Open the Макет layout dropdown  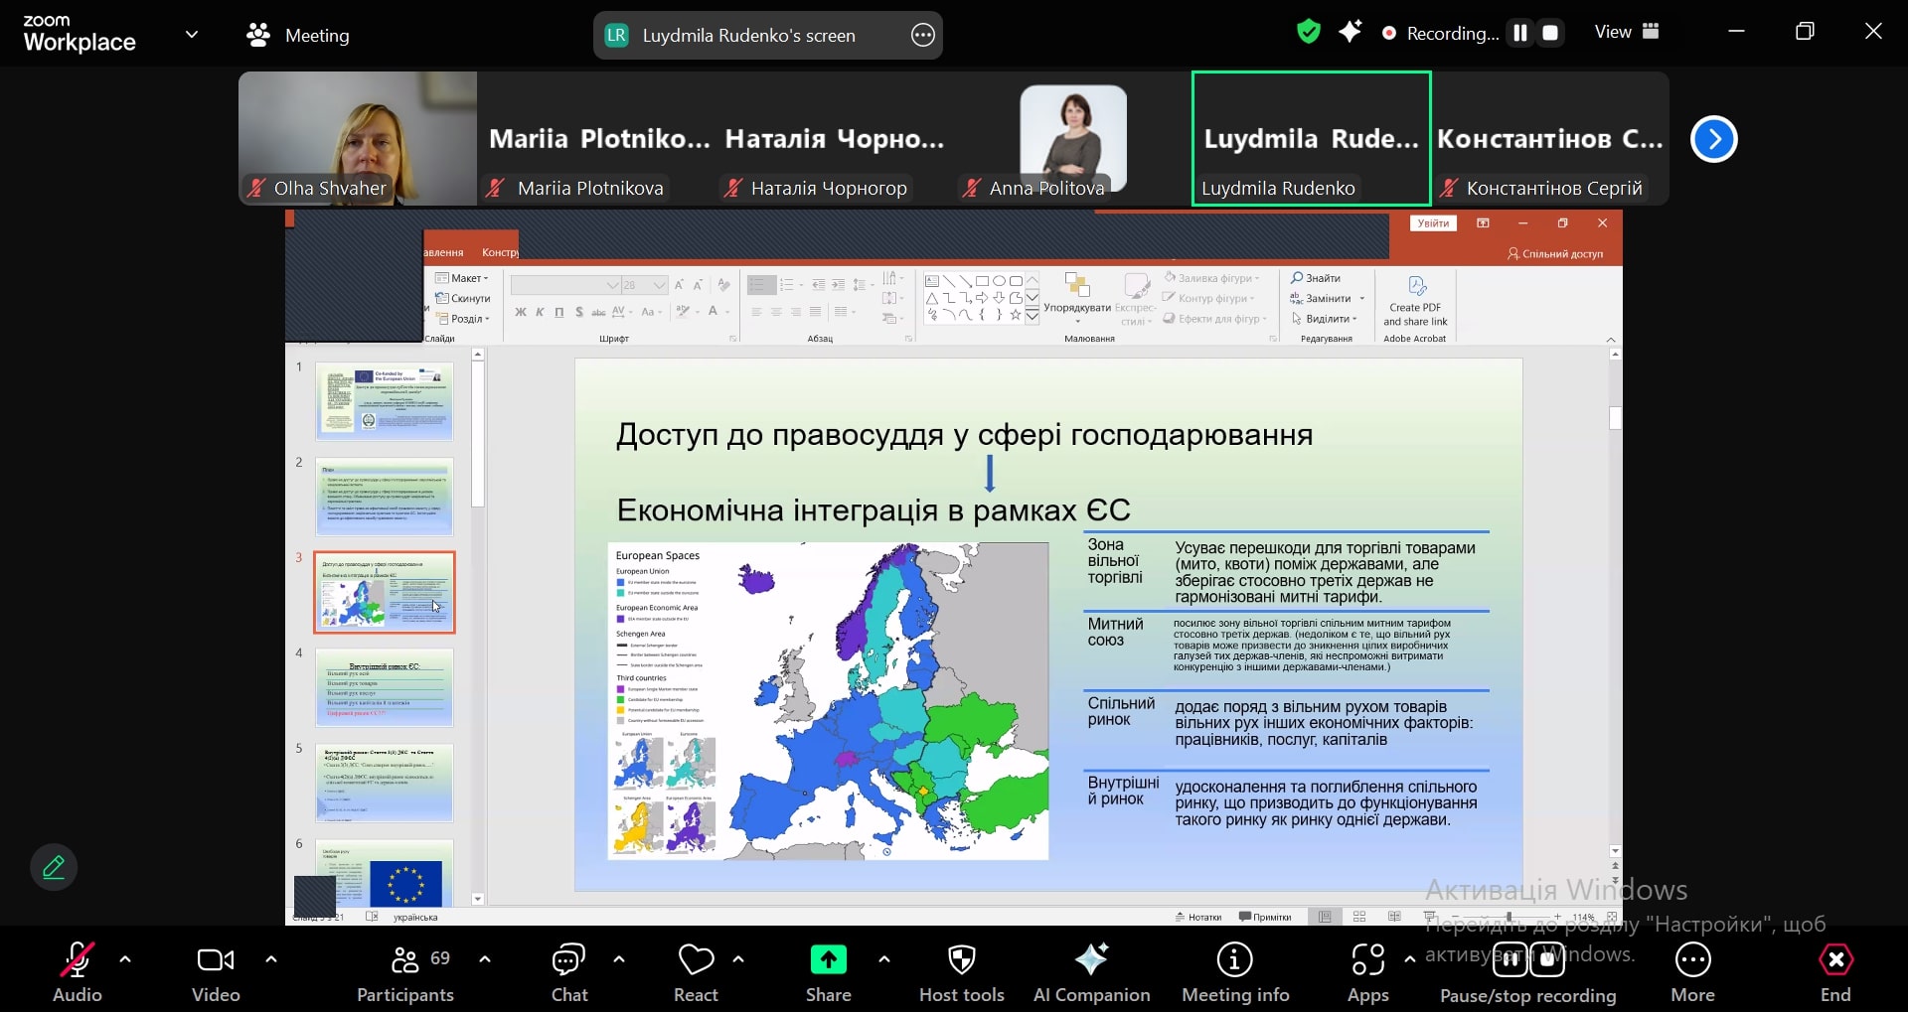462,278
